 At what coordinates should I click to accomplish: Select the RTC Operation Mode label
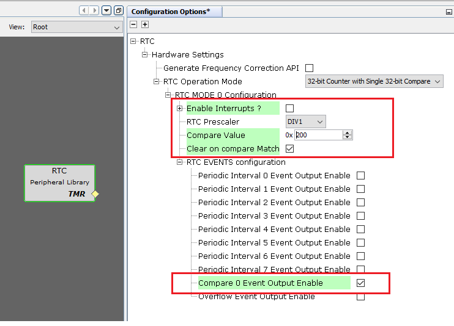pos(203,82)
